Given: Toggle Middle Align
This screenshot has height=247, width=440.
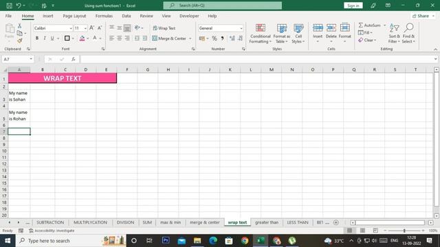Looking at the screenshot, I should [x=120, y=28].
